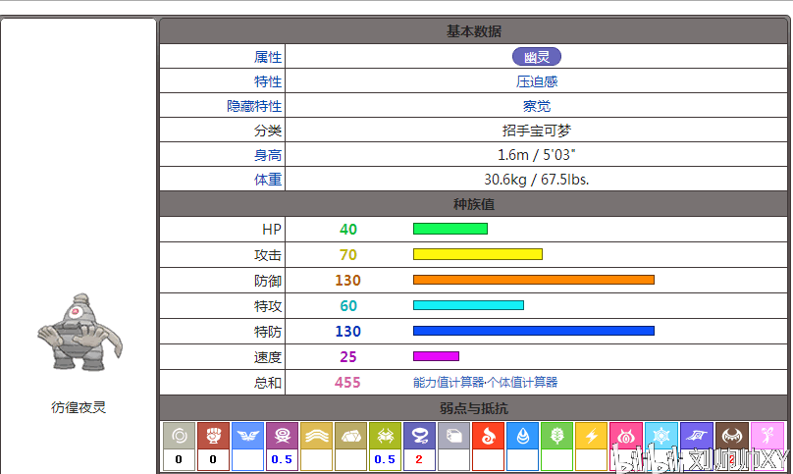Click the Ice type snowflake icon
Screen dimensions: 793x474
pyautogui.click(x=660, y=436)
